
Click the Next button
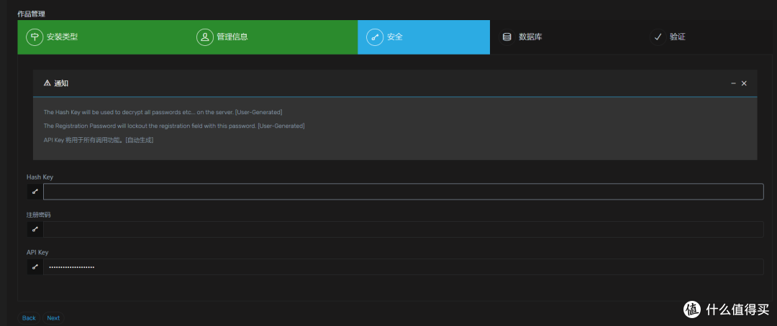point(53,318)
